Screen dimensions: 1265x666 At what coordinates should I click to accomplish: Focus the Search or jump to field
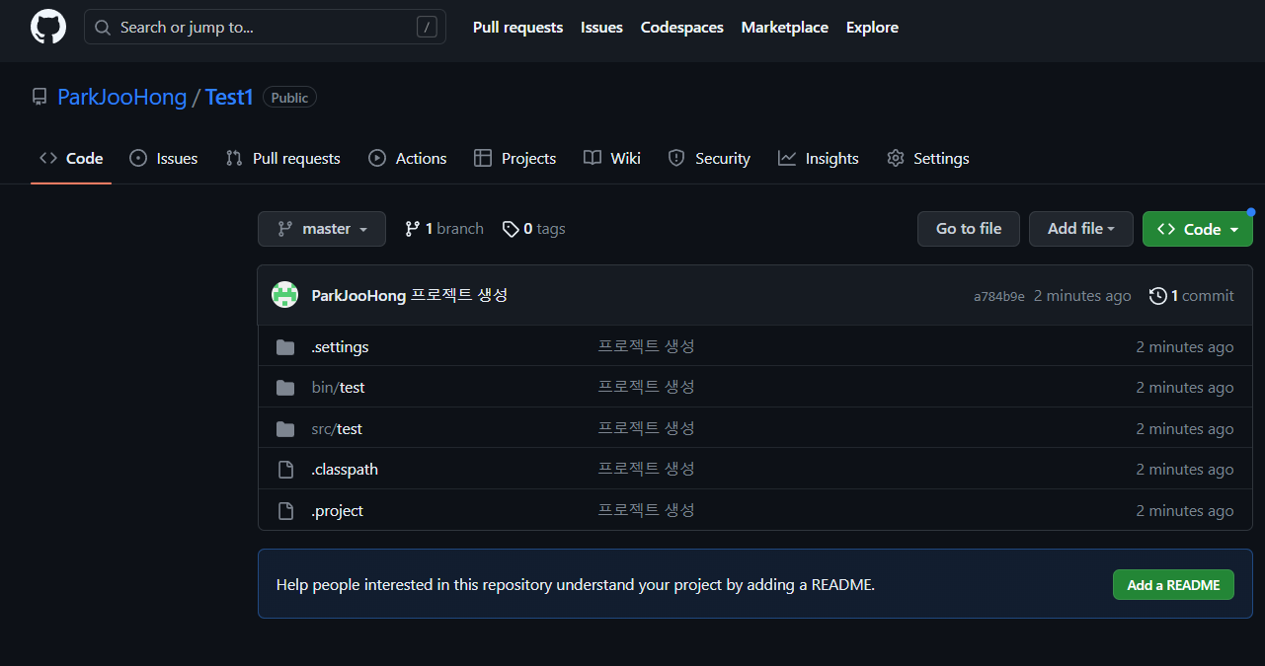(x=265, y=28)
